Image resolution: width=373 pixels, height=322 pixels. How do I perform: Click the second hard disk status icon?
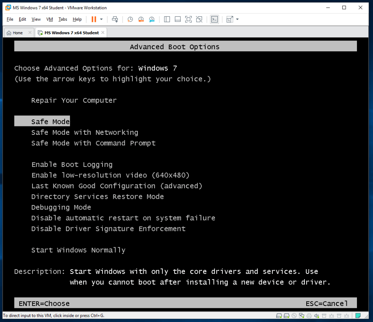click(x=287, y=315)
